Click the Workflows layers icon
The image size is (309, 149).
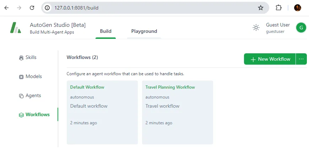[21, 115]
